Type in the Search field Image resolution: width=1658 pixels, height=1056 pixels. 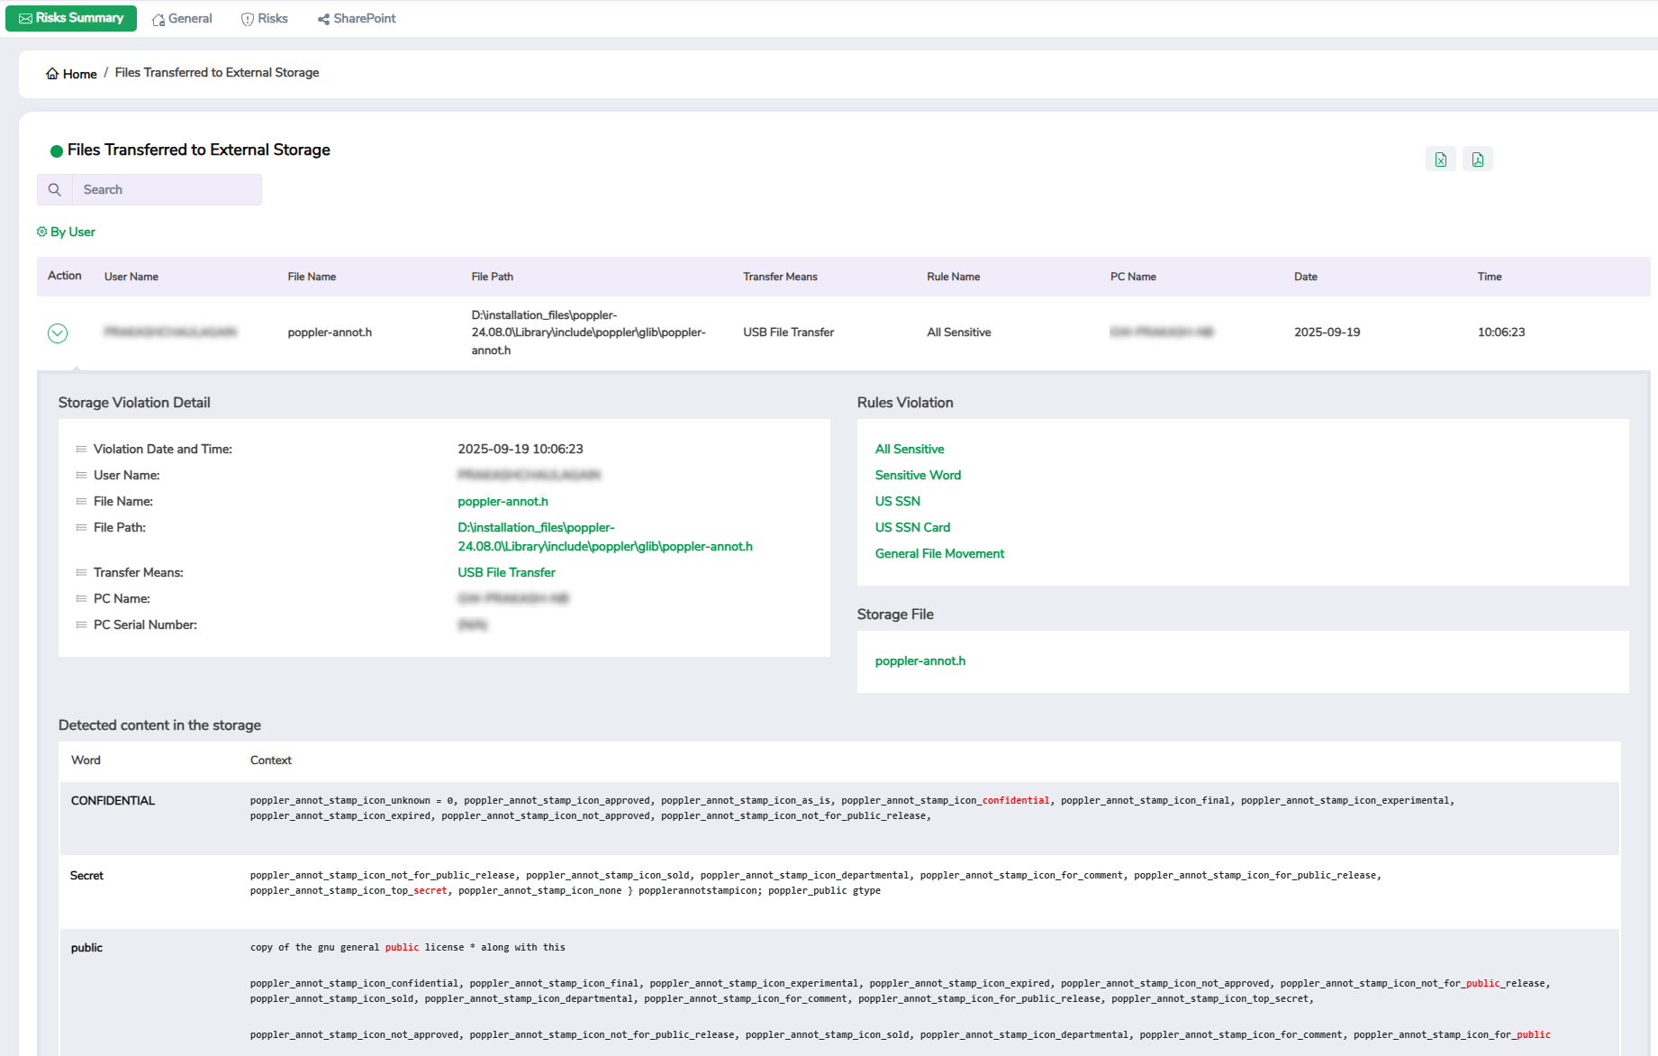(x=167, y=190)
